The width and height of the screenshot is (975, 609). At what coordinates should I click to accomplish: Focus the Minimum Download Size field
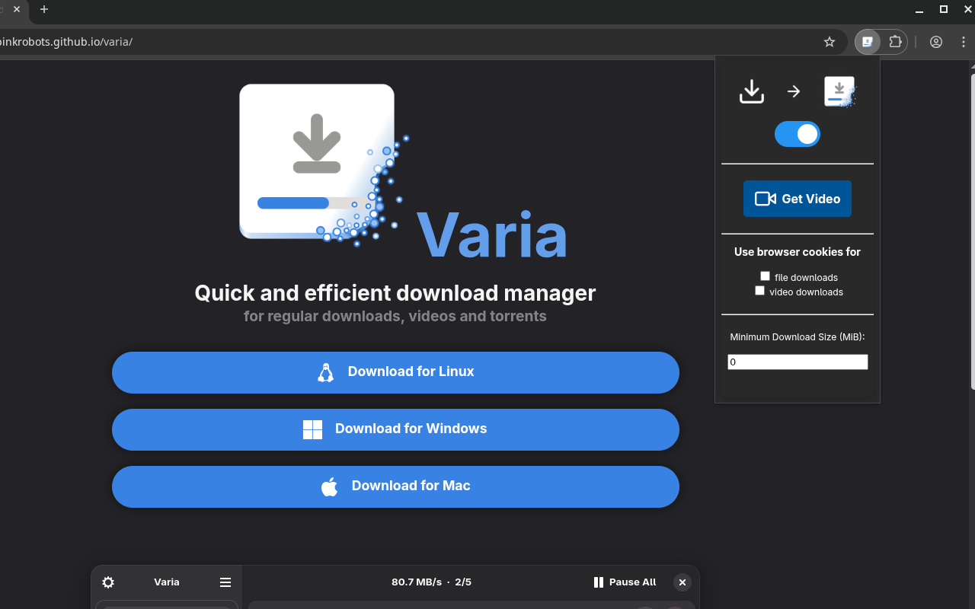point(798,362)
